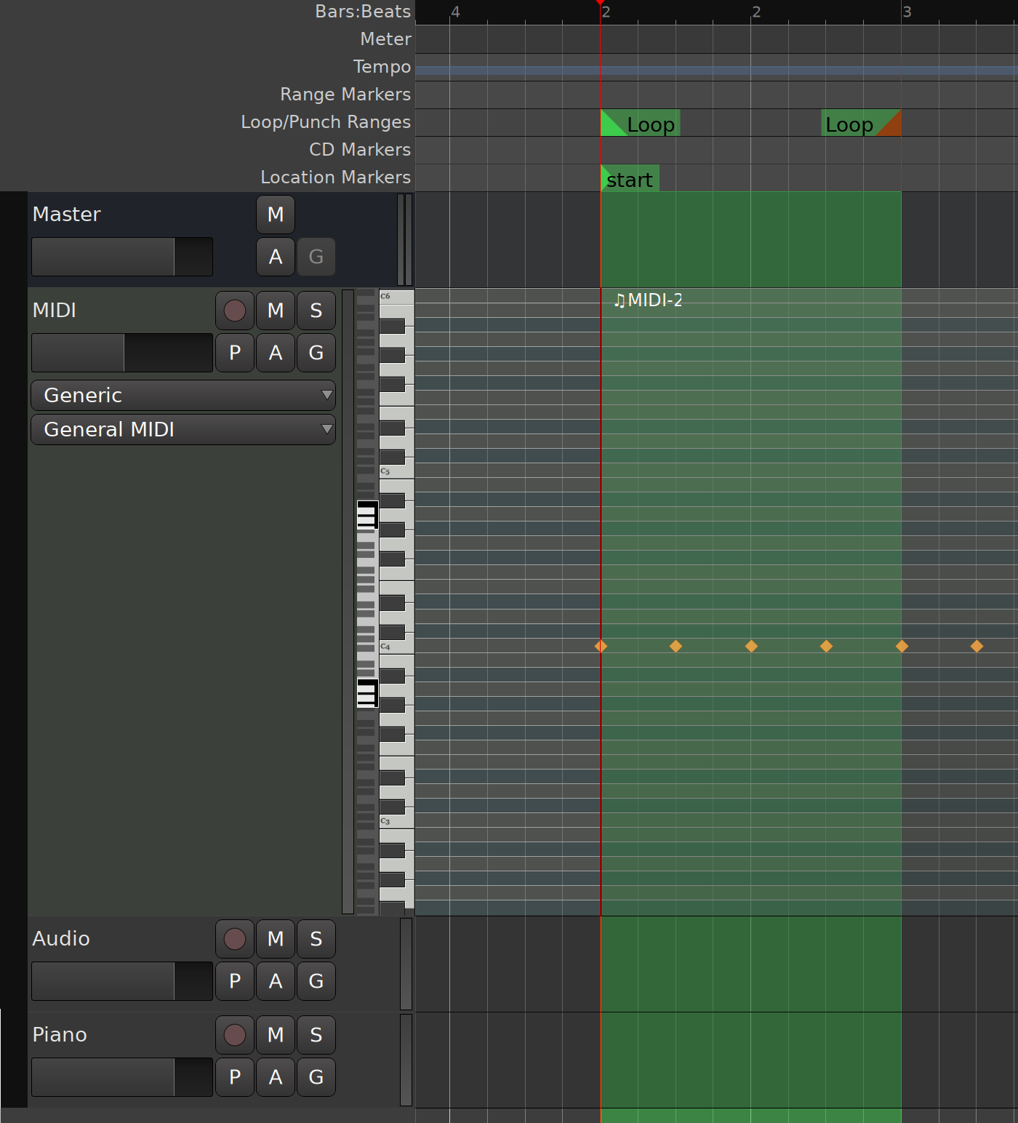Click the C3 piano roll key
1018x1123 pixels.
click(397, 821)
